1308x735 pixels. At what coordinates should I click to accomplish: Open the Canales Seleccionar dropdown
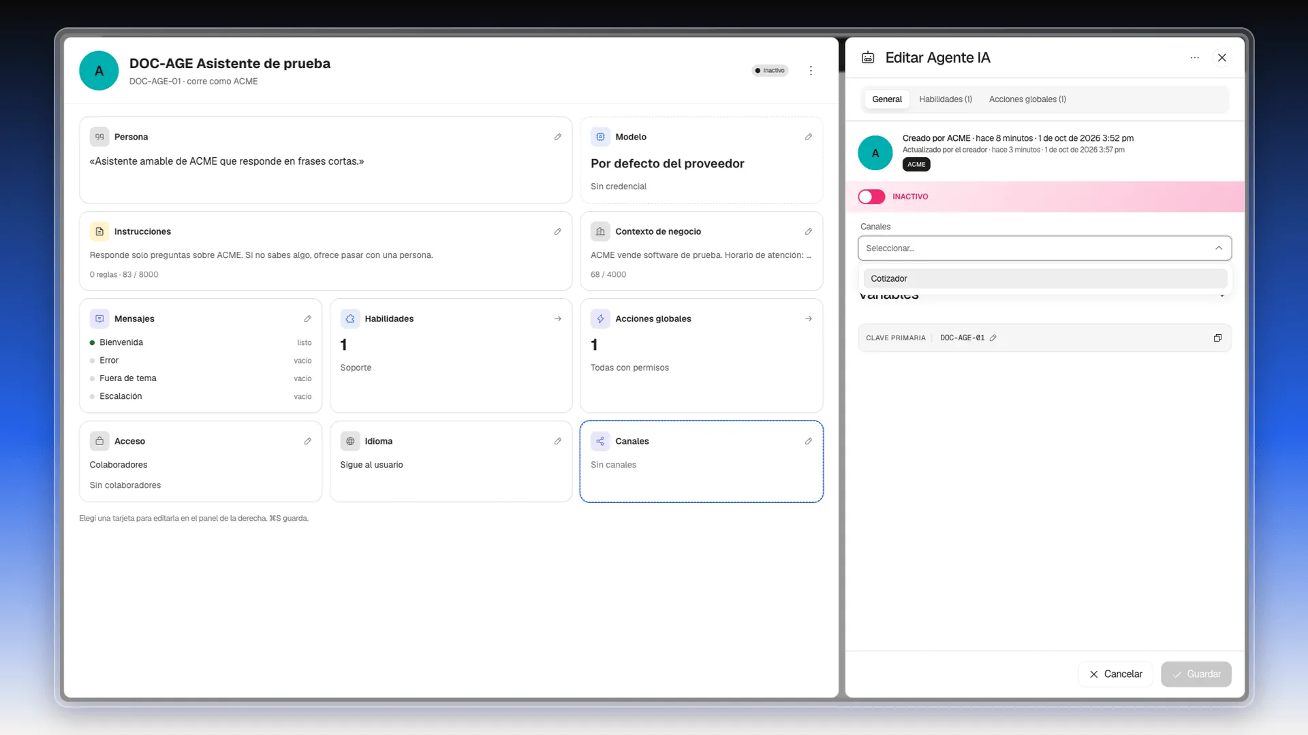pos(1044,248)
